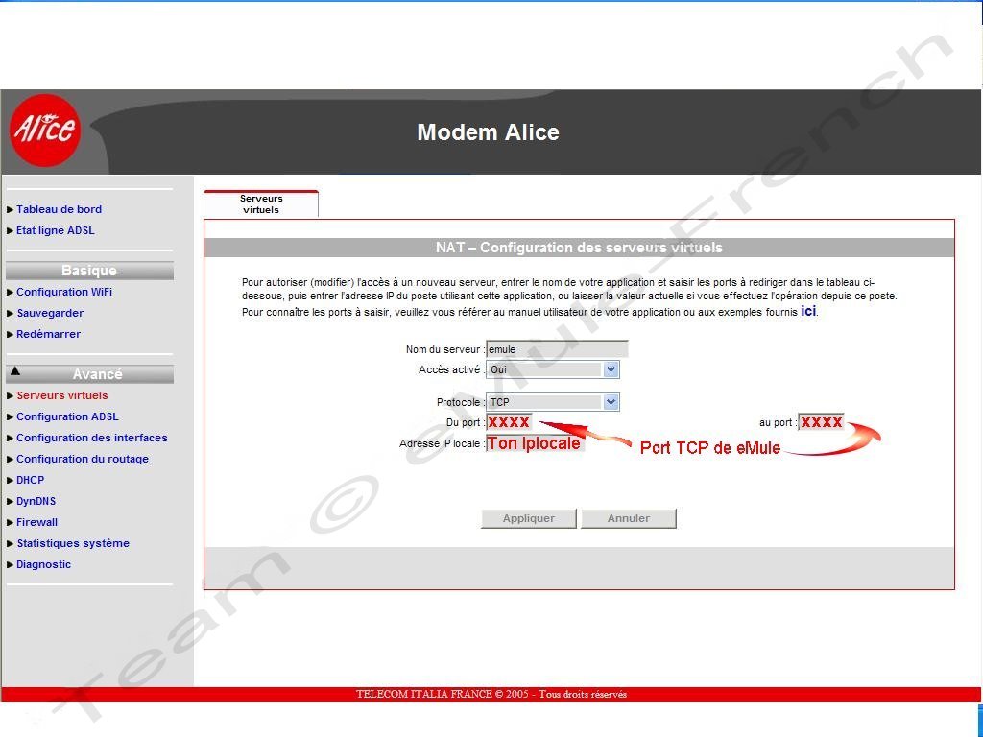Open Configuration ADSL

coord(67,416)
